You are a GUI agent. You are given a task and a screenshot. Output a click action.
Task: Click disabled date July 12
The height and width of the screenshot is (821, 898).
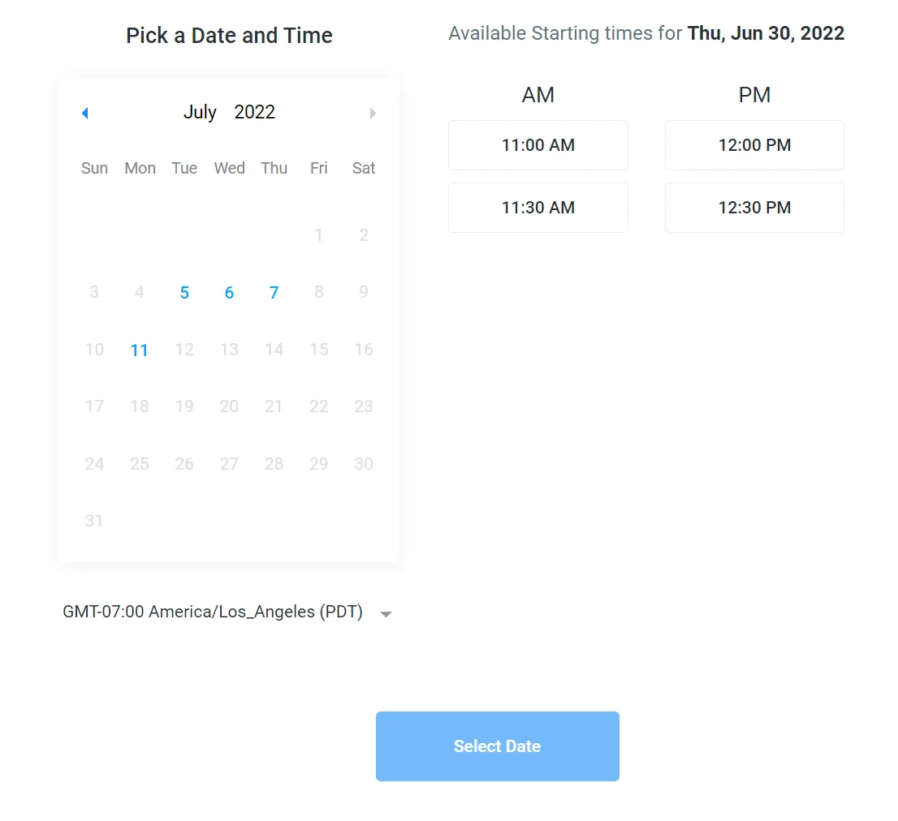click(184, 350)
